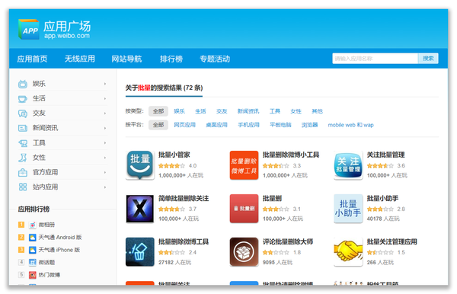This screenshot has width=457, height=294.
Task: Expand the 娱乐 category arrow
Action: click(105, 84)
